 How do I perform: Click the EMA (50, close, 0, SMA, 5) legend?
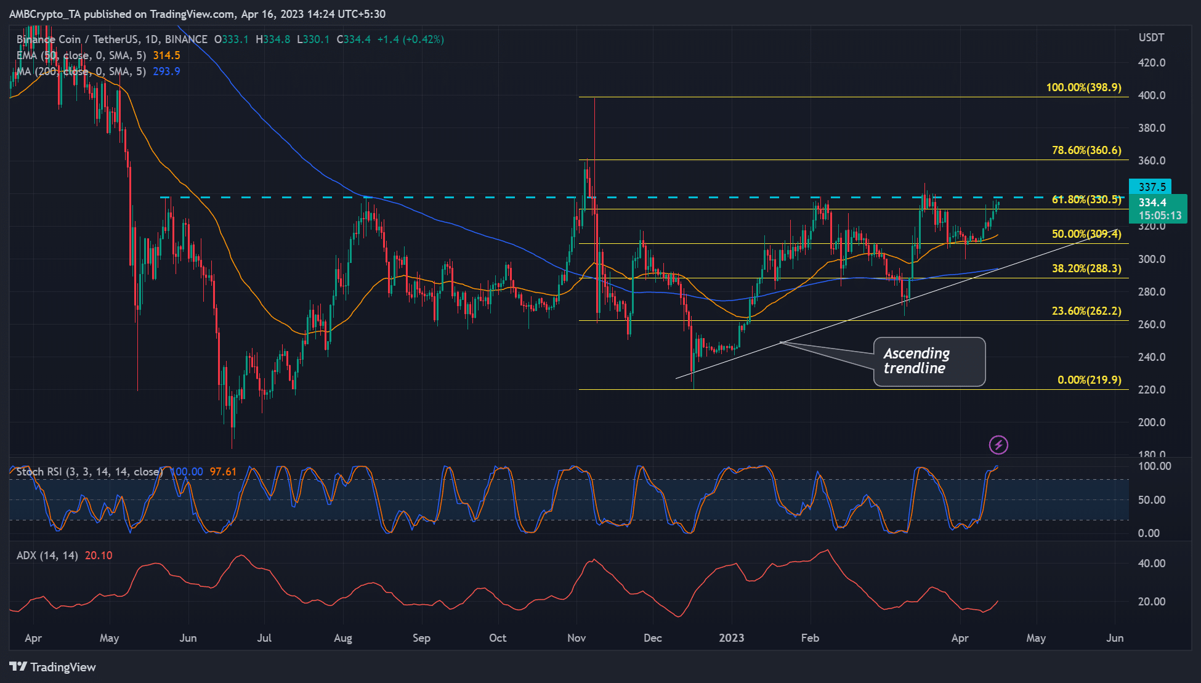point(81,55)
